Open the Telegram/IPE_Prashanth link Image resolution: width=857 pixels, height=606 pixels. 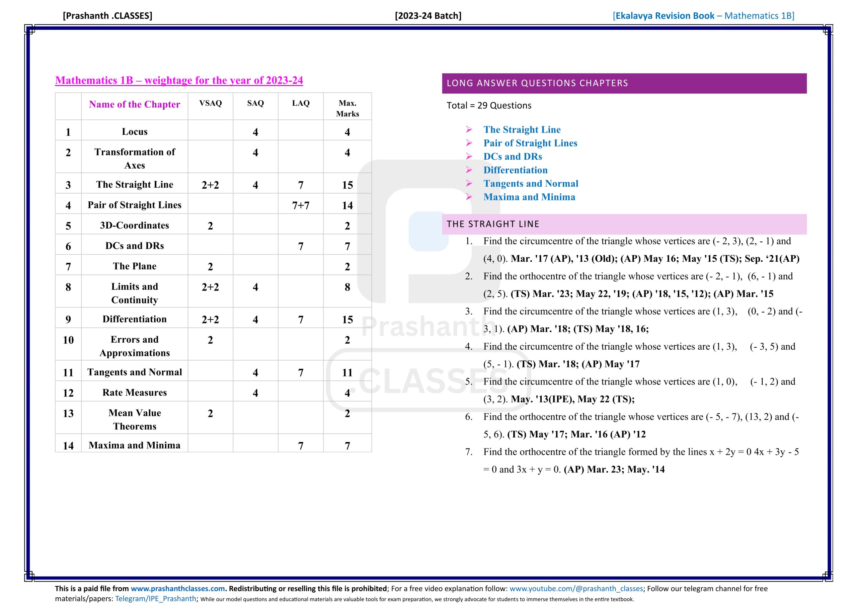[x=155, y=599]
